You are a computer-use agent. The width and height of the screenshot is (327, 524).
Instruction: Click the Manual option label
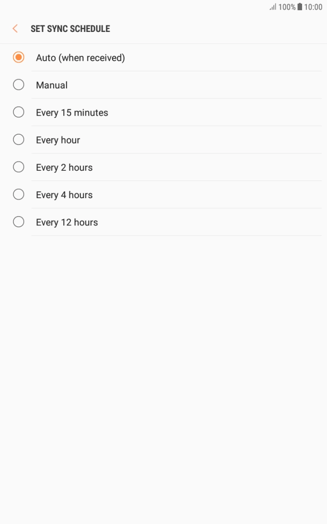(x=51, y=85)
